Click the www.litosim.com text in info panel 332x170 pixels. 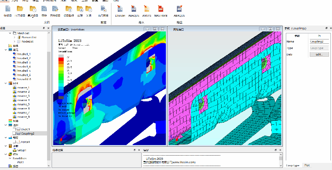[184, 162]
